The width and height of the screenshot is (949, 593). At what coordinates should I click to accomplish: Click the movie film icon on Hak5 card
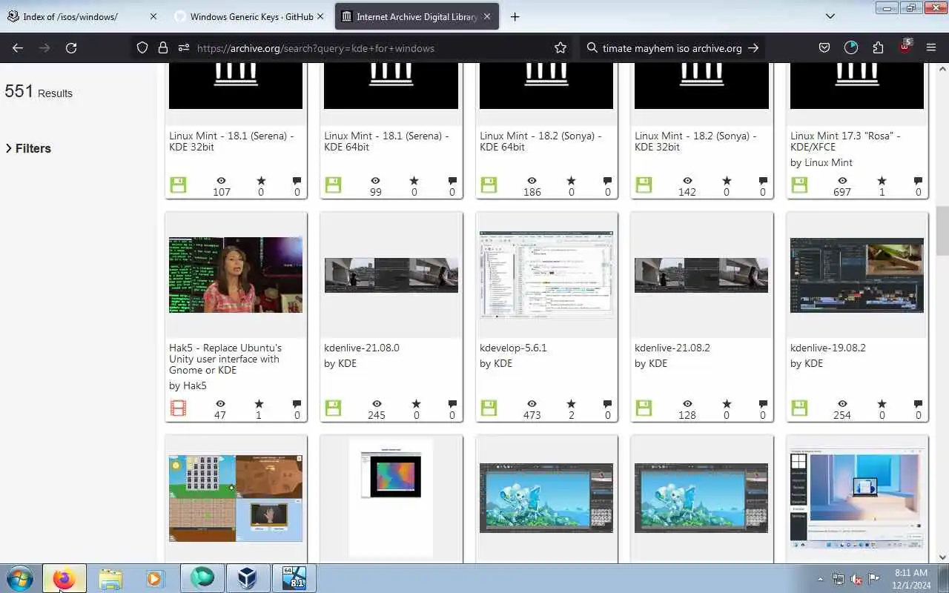click(178, 408)
